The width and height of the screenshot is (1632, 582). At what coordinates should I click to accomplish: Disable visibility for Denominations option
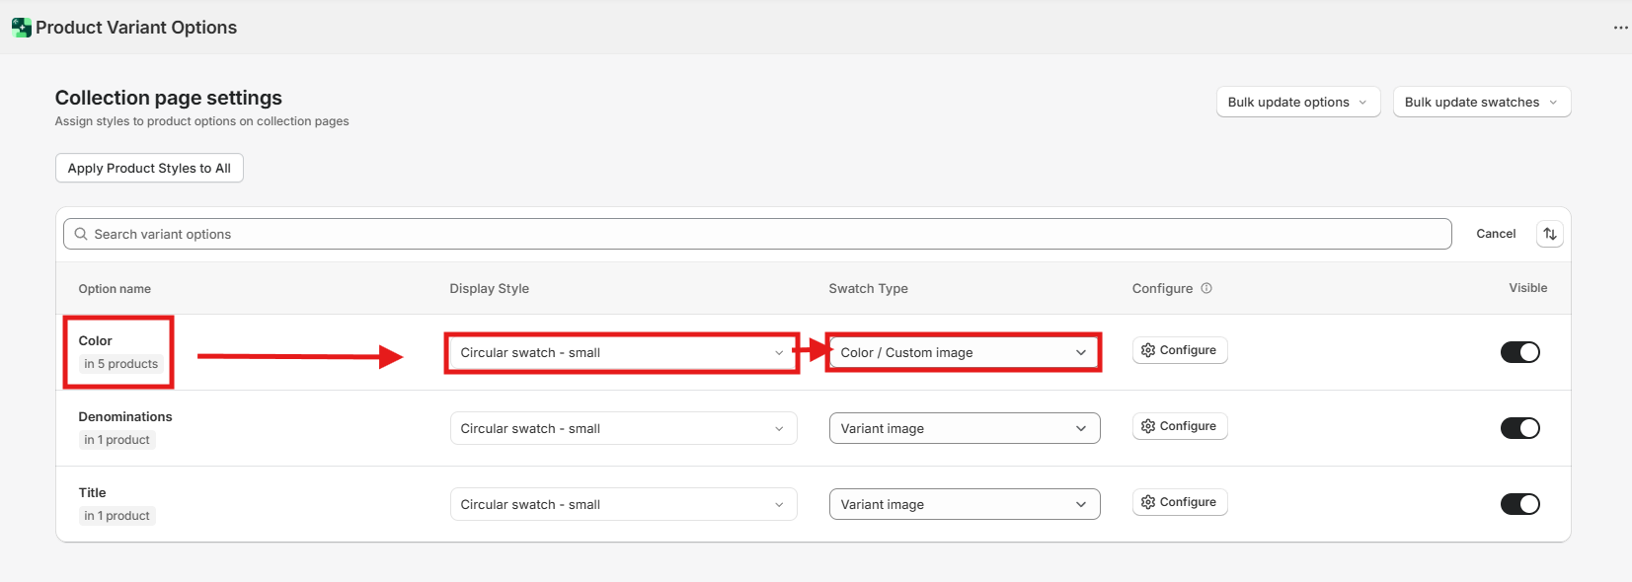tap(1519, 428)
